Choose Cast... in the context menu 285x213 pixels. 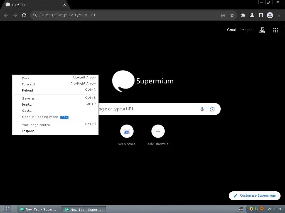click(55, 111)
